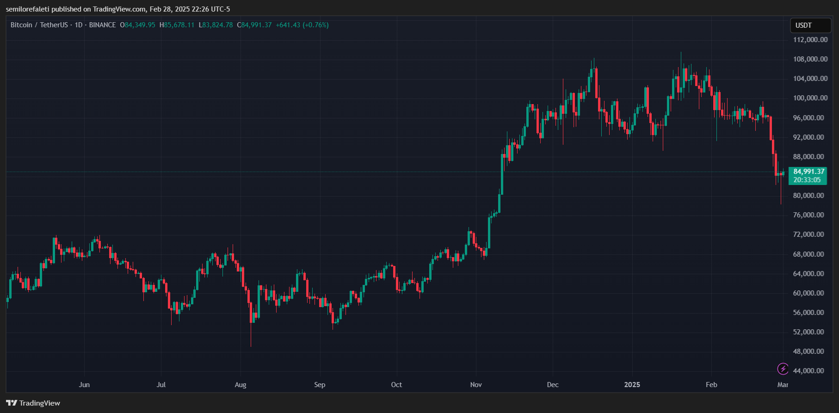Click the 80,000.00 price axis label
This screenshot has height=413, width=839.
click(808, 196)
